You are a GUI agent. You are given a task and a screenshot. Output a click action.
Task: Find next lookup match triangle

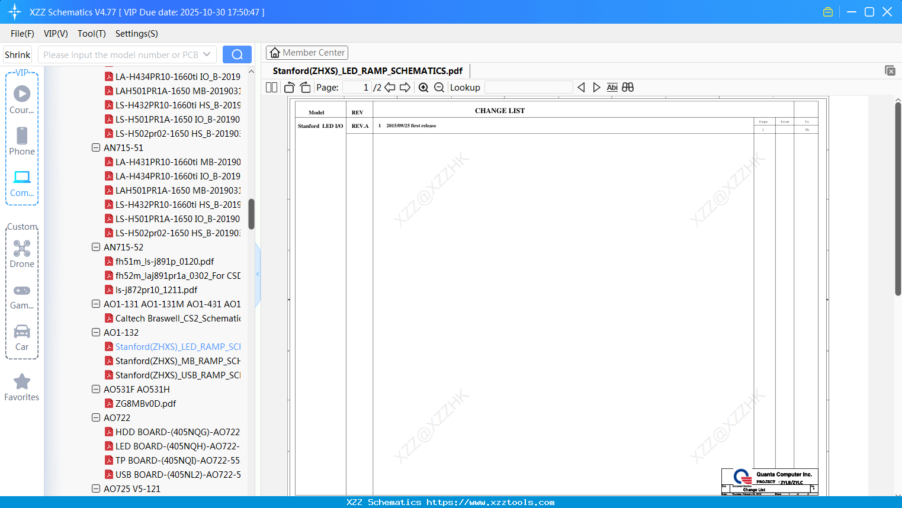point(596,88)
